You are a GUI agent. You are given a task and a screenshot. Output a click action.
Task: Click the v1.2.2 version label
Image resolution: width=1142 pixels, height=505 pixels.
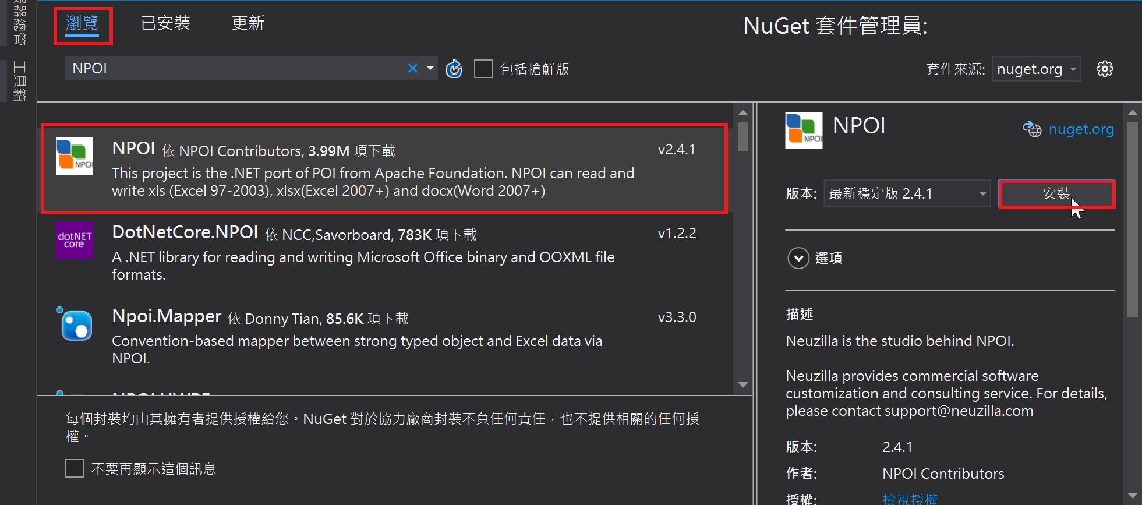point(677,234)
